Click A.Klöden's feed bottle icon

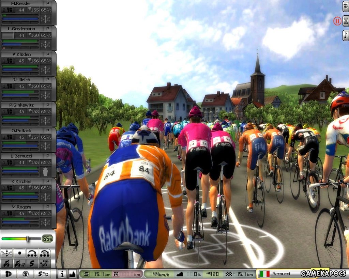pyautogui.click(x=10, y=61)
